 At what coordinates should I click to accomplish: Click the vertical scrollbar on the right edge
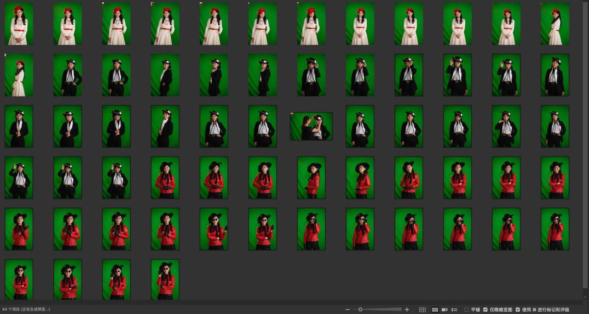(585, 147)
